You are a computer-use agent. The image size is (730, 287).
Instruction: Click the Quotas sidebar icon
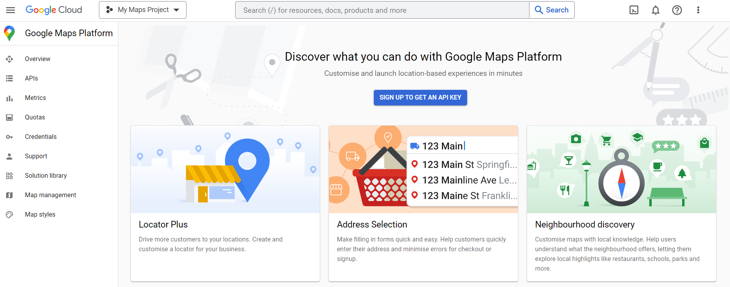click(x=9, y=117)
